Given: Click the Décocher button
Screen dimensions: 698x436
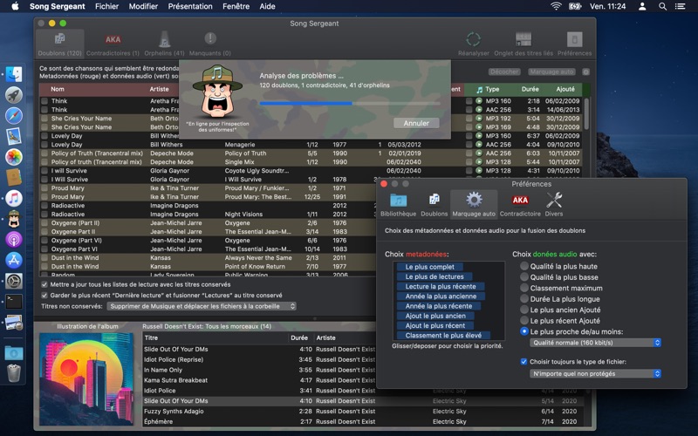Looking at the screenshot, I should (504, 72).
